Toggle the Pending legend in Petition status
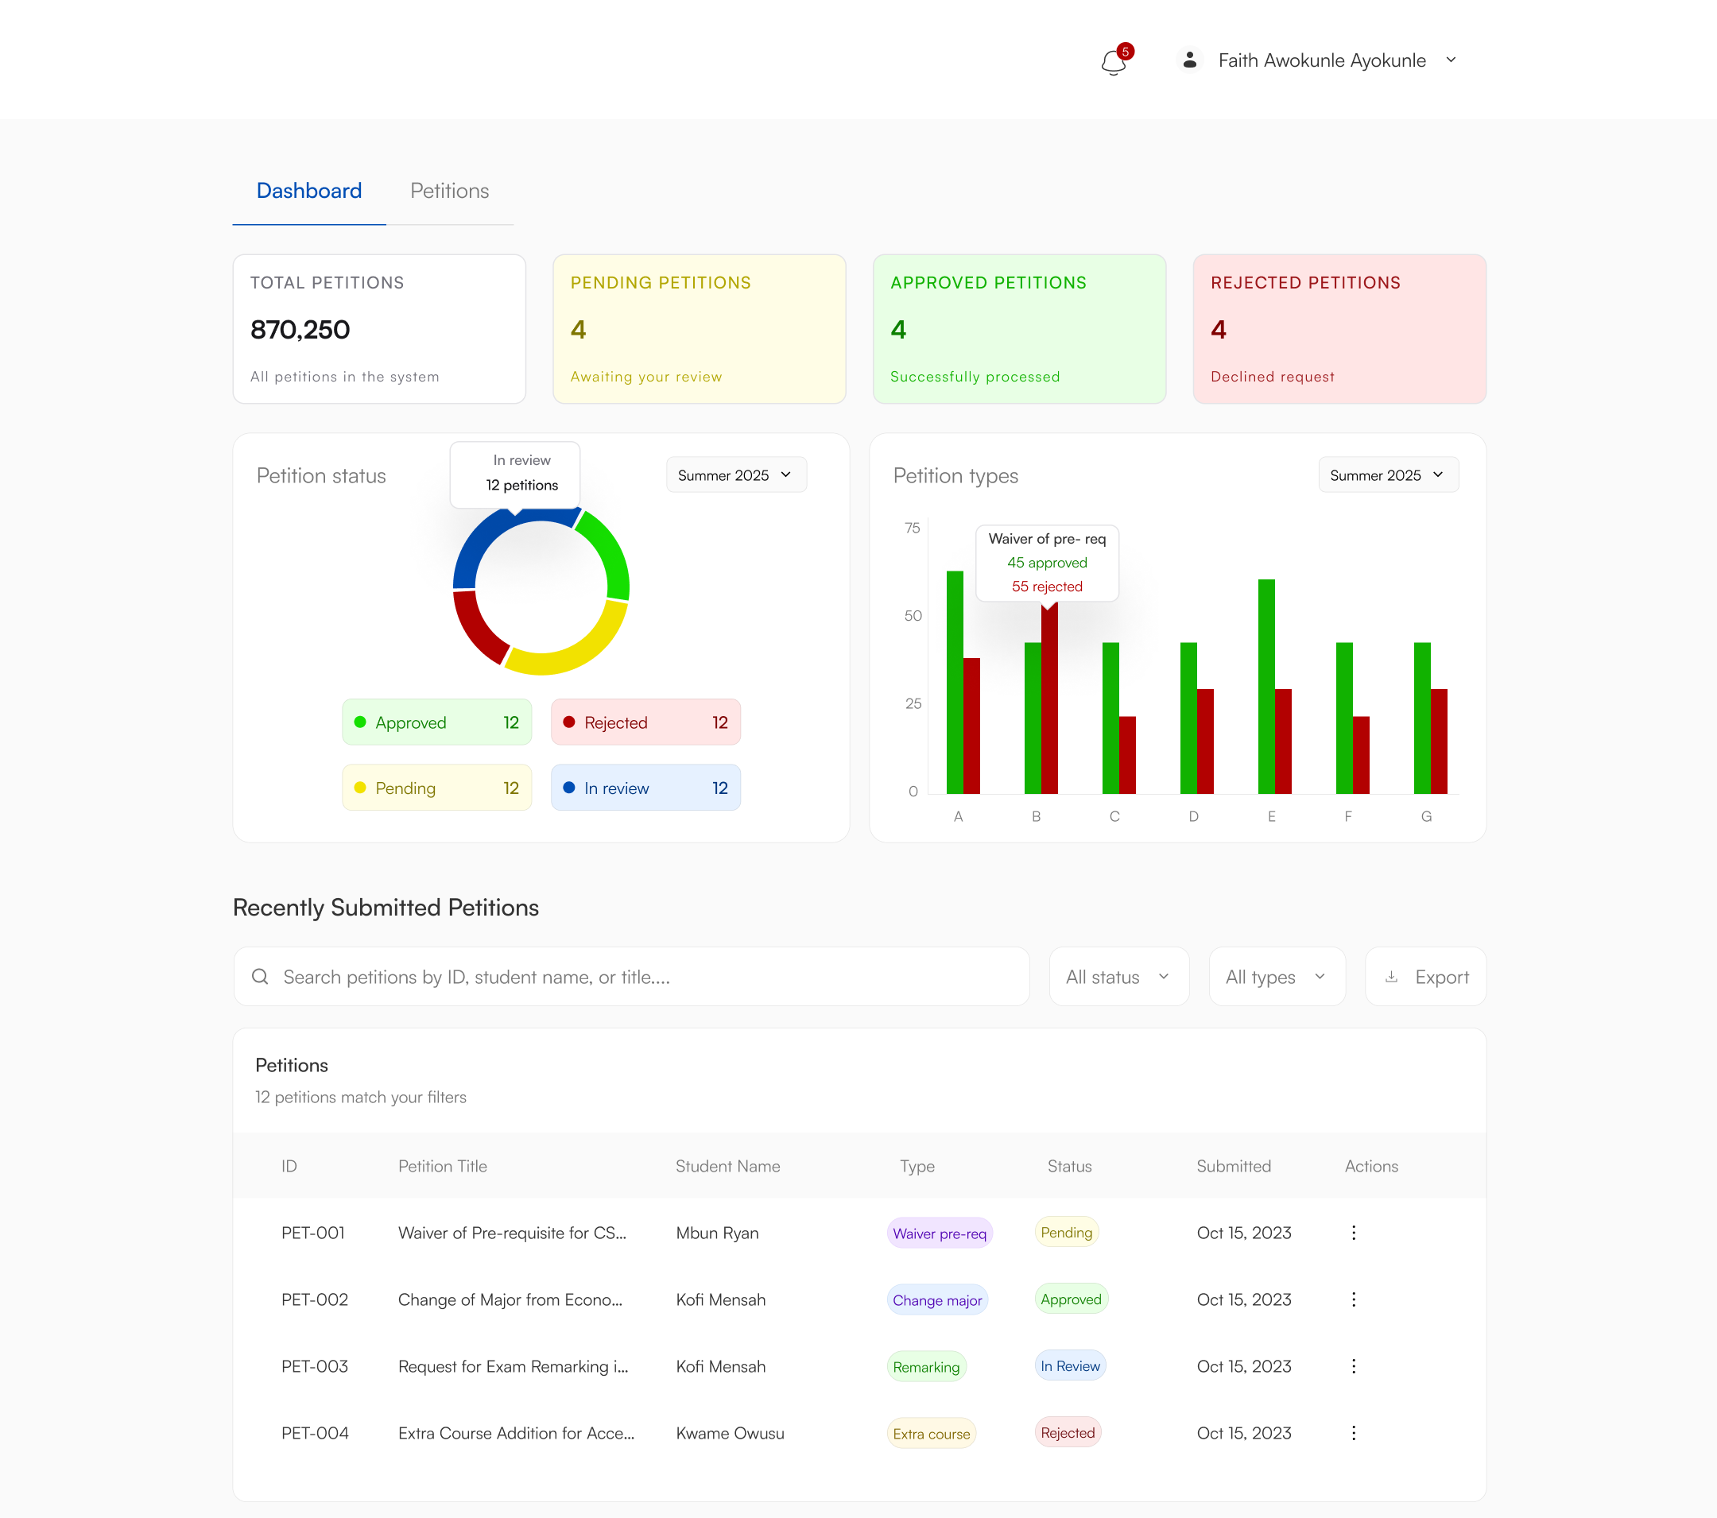 436,787
